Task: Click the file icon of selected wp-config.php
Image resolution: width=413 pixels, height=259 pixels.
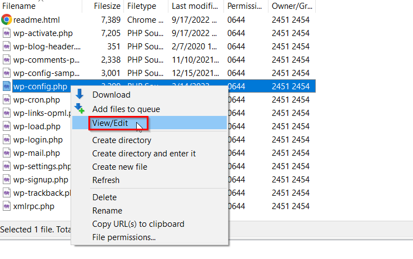Action: point(7,86)
